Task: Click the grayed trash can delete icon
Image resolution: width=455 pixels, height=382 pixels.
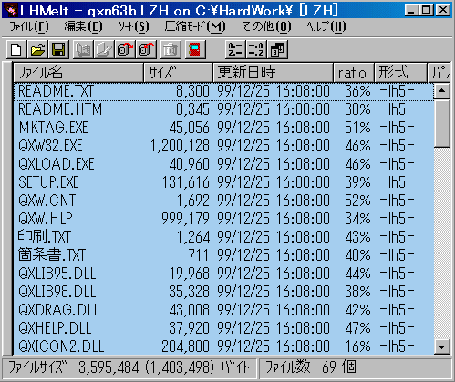Action: tap(170, 49)
